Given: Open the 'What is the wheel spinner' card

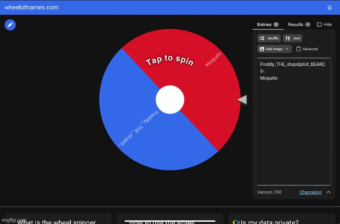Looking at the screenshot, I should [58, 219].
